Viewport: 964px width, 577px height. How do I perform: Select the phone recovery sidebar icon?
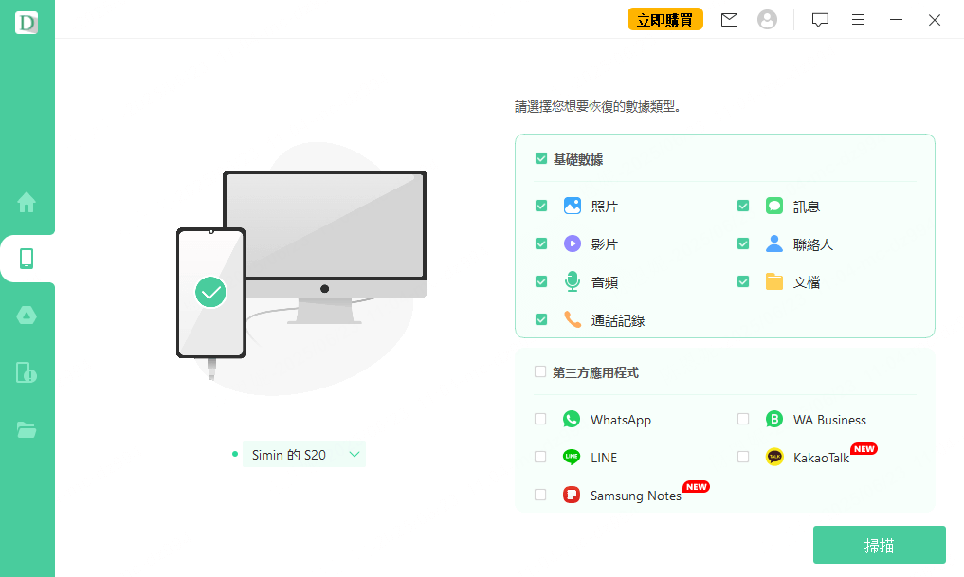click(x=27, y=259)
